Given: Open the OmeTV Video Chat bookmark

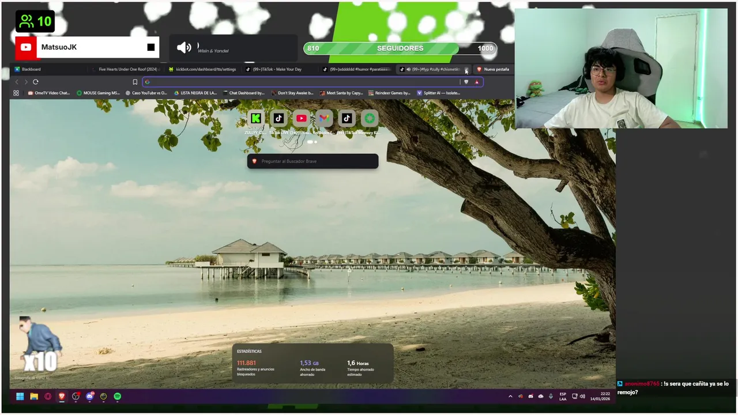Looking at the screenshot, I should pyautogui.click(x=49, y=93).
